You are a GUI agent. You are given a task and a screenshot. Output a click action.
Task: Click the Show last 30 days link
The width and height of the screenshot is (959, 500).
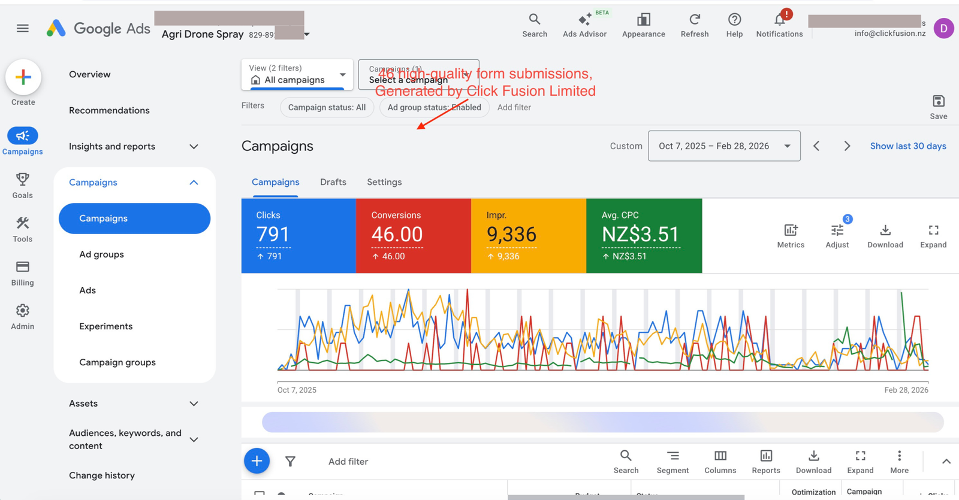(907, 146)
